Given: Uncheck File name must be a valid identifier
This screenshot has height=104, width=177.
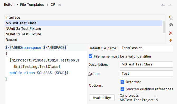Looking at the screenshot, I should point(90,56).
